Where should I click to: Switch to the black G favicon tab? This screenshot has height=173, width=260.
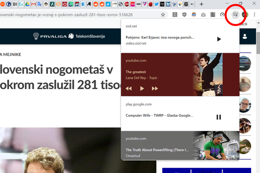click(186, 4)
